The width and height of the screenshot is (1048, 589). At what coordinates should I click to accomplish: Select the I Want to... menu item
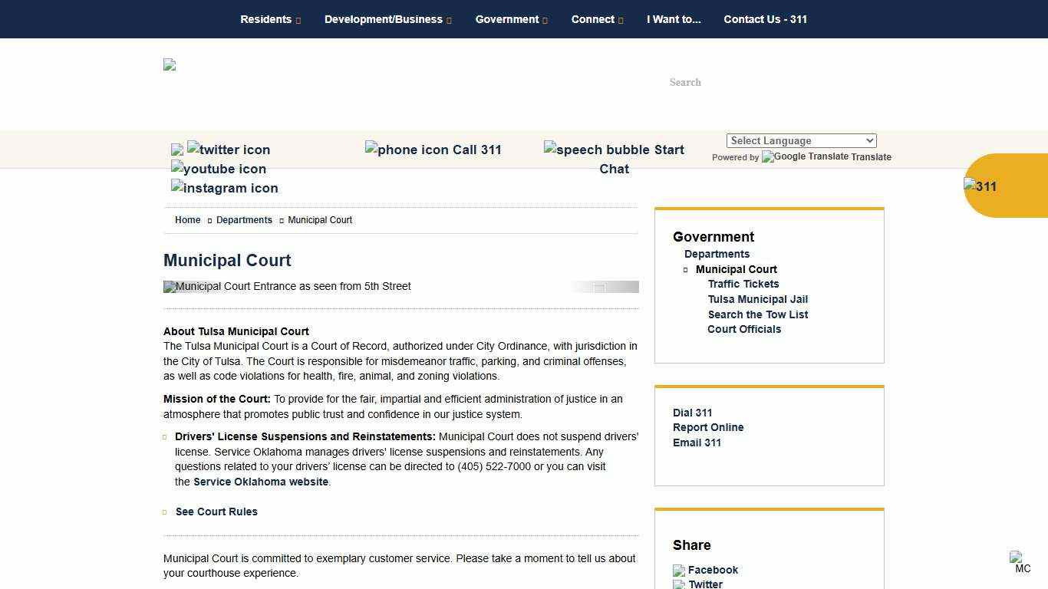tap(674, 19)
